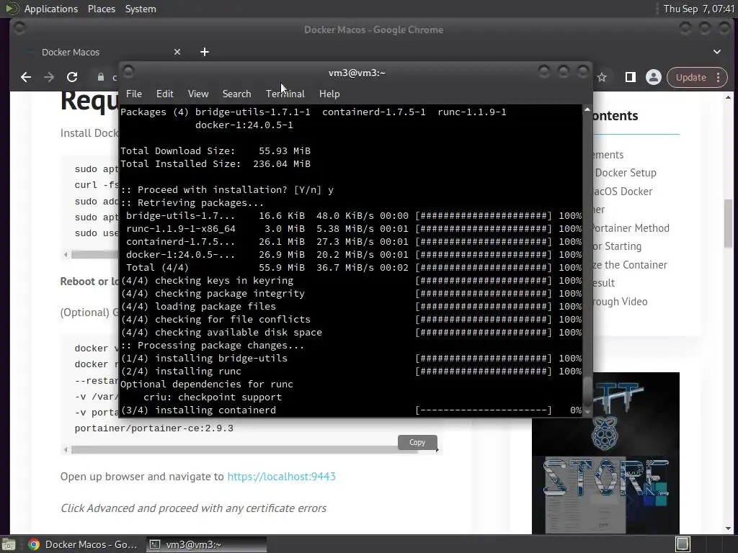Open Chrome three-dot menu
The image size is (738, 553).
click(x=719, y=77)
